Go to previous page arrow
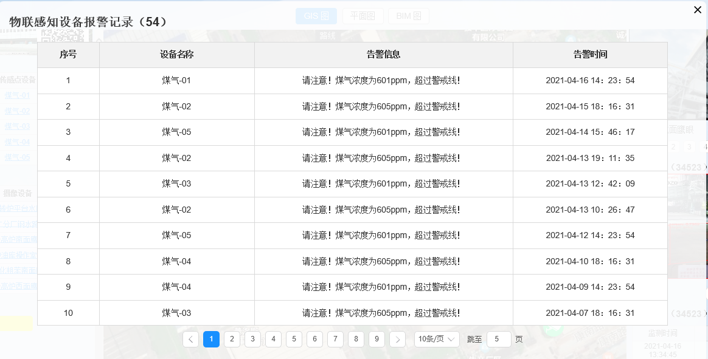This screenshot has height=359, width=708. (190, 339)
